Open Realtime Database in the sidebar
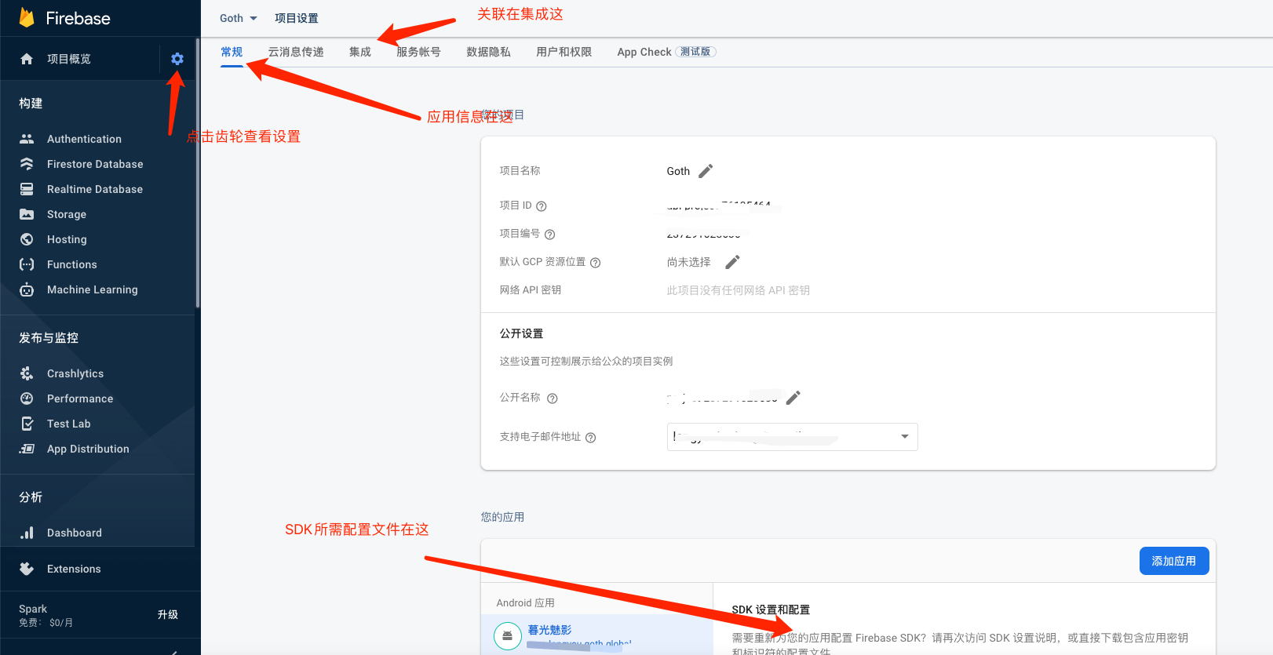The height and width of the screenshot is (655, 1273). 95,189
